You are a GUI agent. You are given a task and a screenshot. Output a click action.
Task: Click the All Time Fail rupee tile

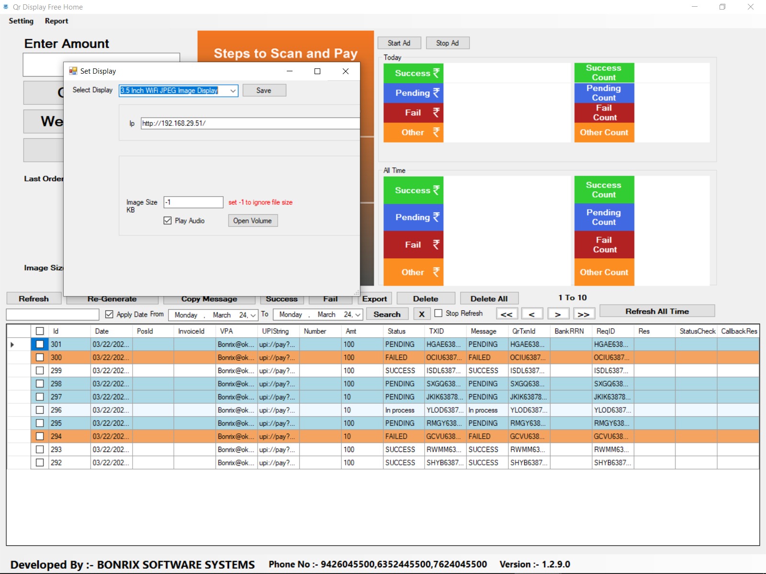pyautogui.click(x=413, y=244)
